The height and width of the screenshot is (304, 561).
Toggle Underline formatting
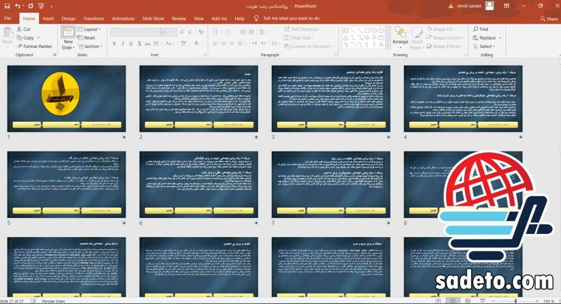pos(131,43)
